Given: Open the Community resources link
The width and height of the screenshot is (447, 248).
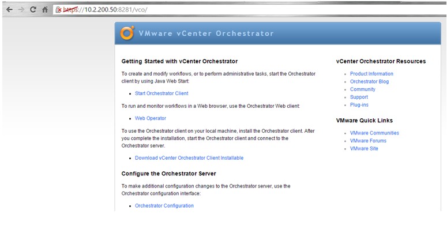Looking at the screenshot, I should 363,89.
